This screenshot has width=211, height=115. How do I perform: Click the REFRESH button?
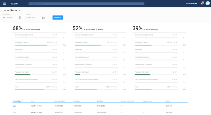58,17
